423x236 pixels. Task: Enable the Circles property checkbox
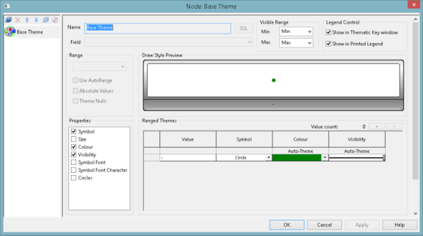pos(73,178)
